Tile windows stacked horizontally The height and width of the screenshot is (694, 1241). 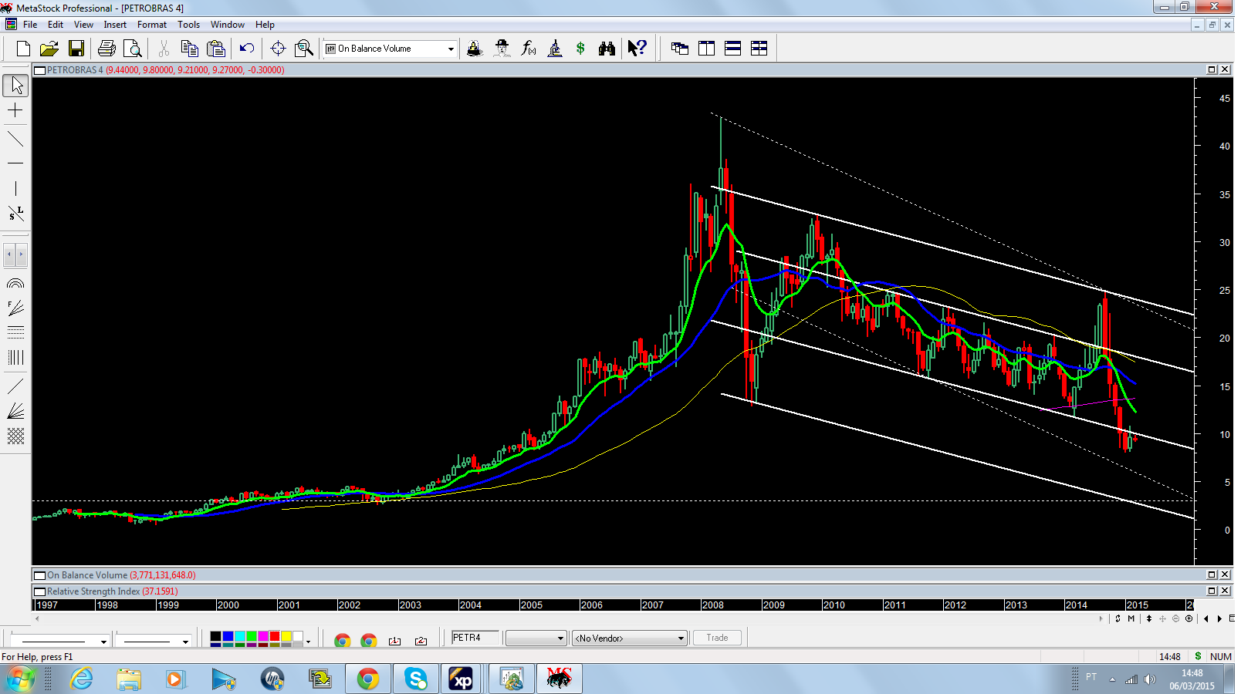(x=732, y=49)
